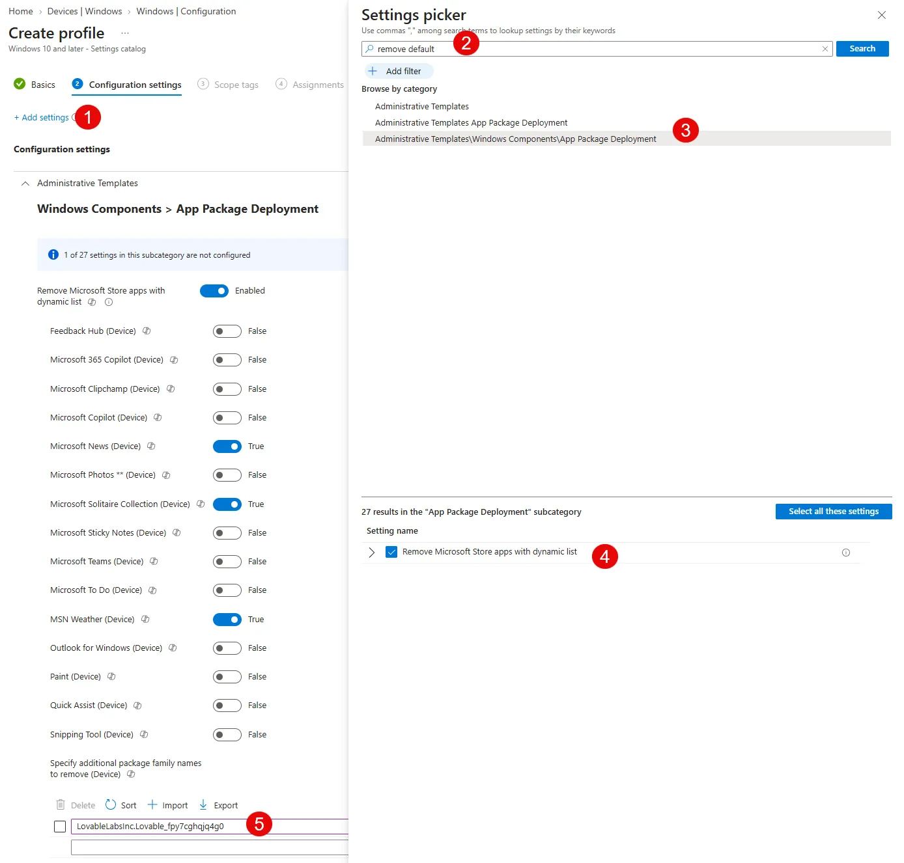Open the Basics step tab
The height and width of the screenshot is (863, 904).
pos(35,85)
